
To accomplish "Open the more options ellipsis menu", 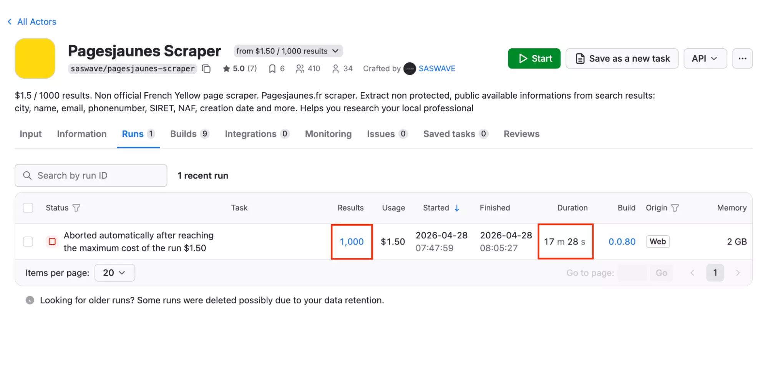I will [742, 59].
